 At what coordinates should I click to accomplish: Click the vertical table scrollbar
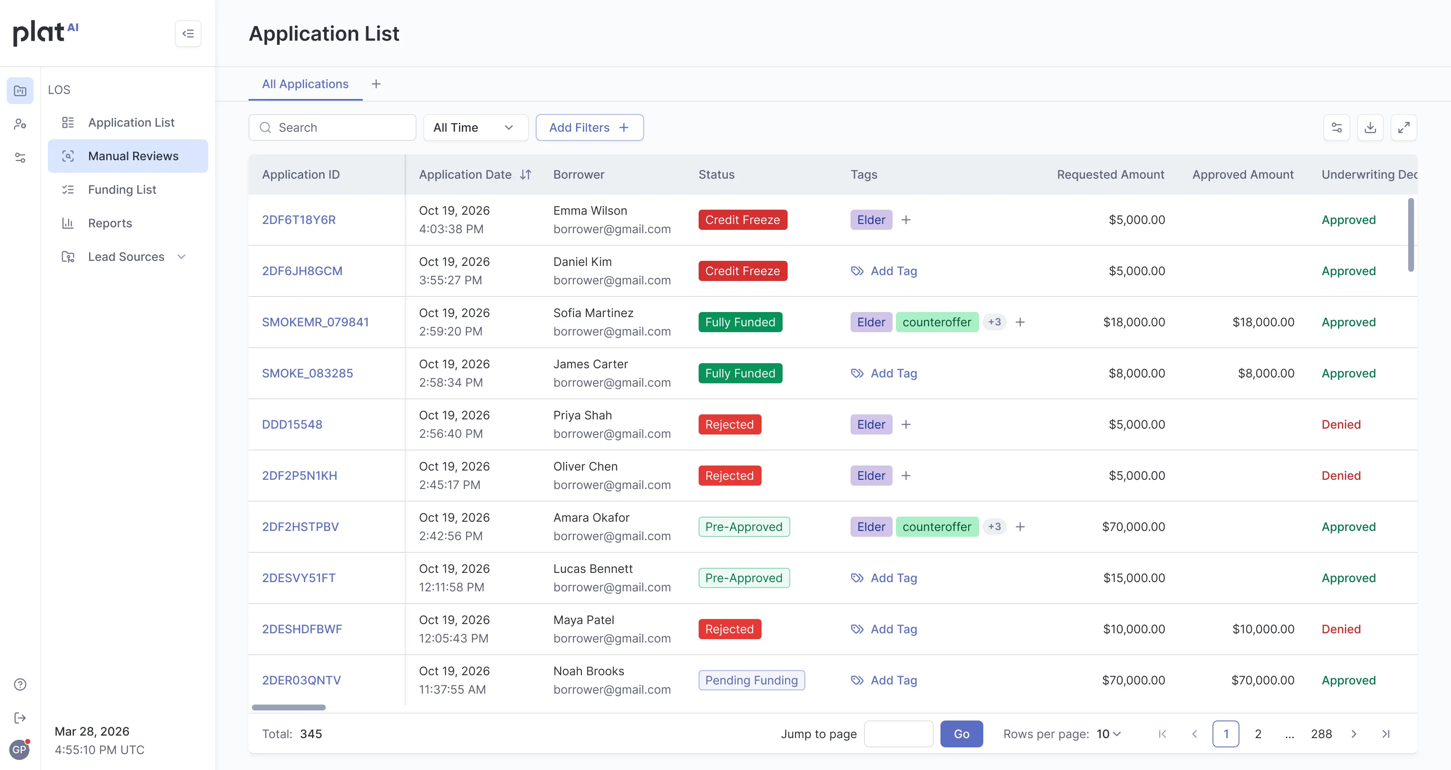pos(1410,234)
